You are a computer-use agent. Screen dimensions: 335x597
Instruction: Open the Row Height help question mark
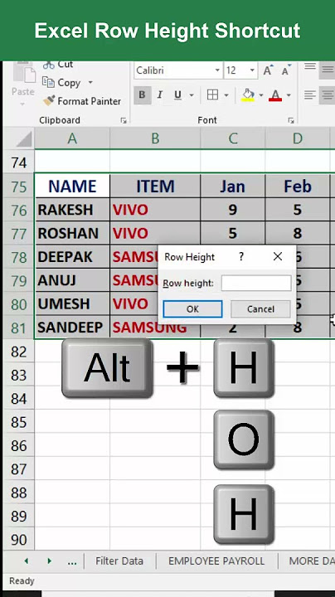[241, 256]
